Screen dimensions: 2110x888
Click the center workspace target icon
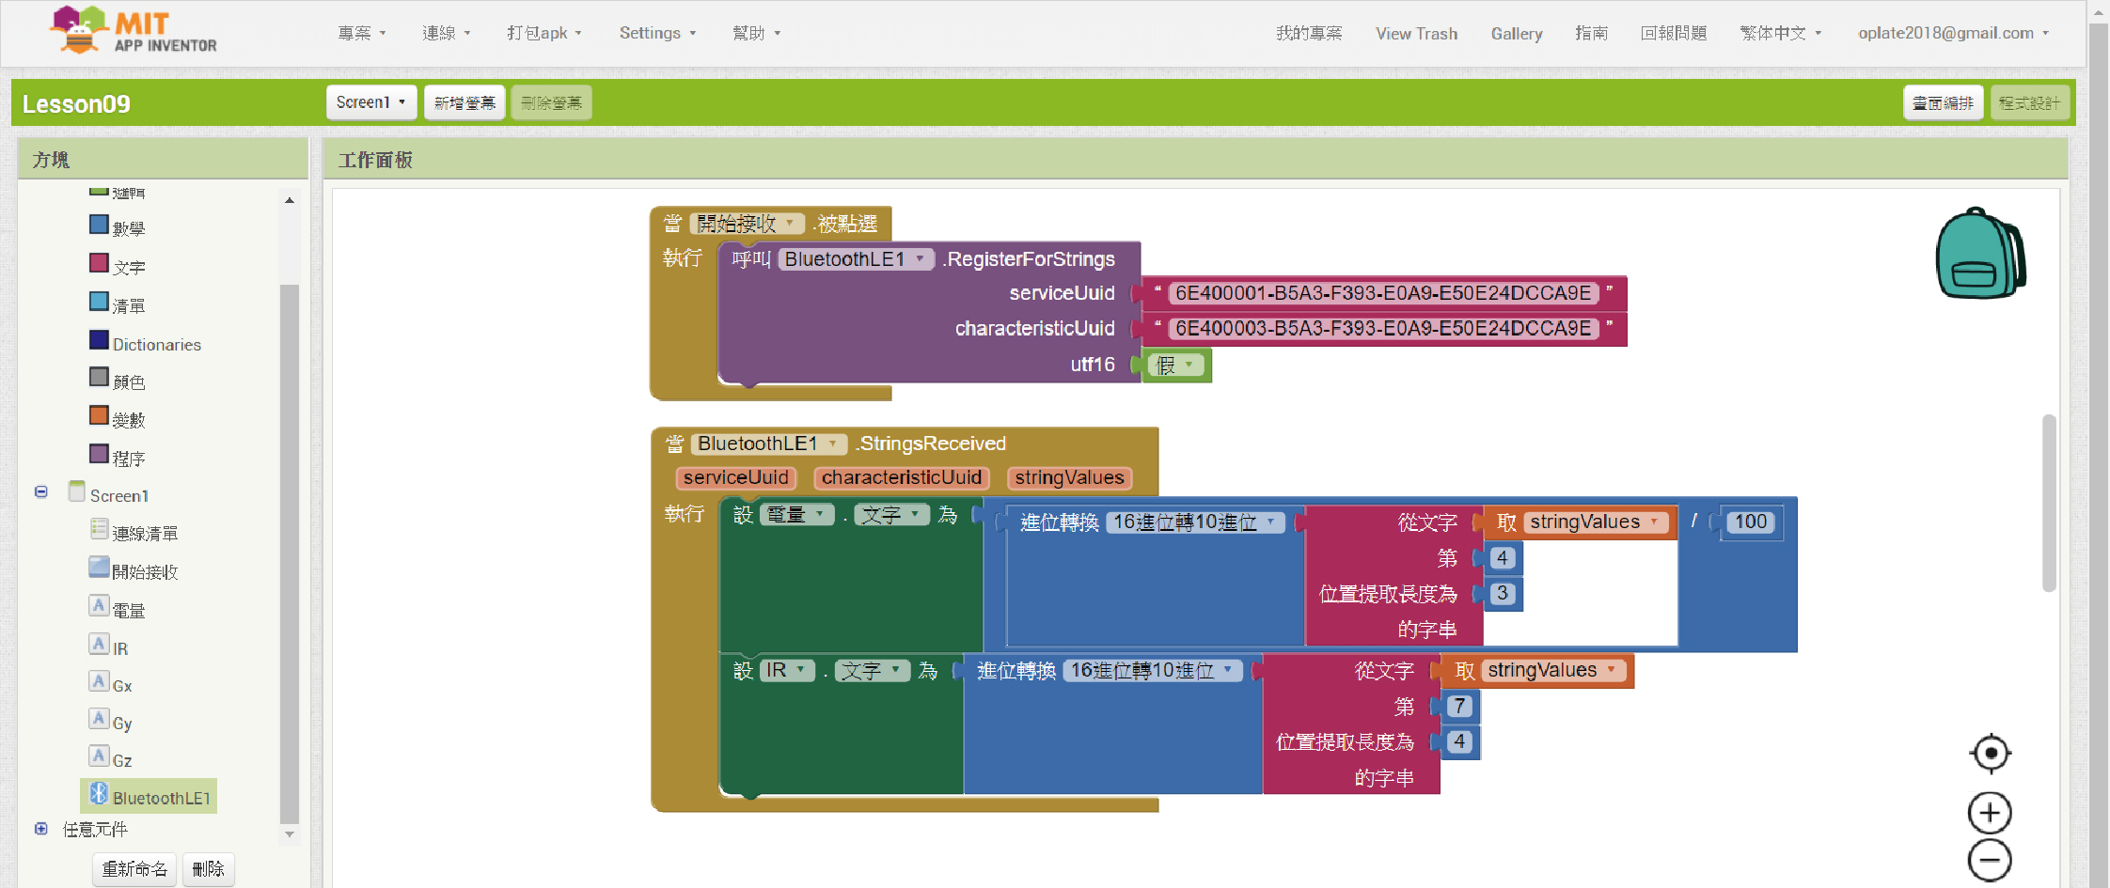(x=1990, y=754)
